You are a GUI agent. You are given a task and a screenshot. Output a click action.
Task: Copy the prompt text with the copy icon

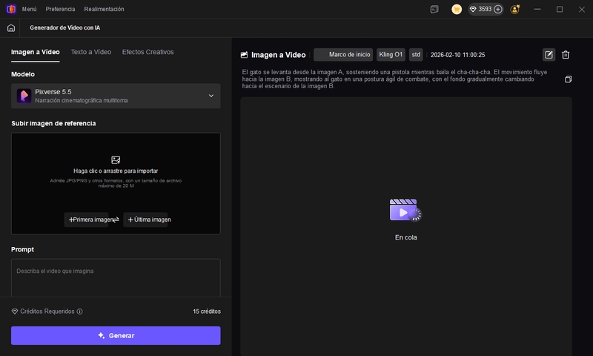(568, 79)
